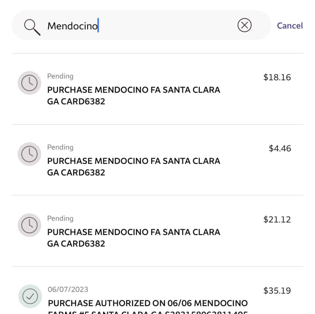This screenshot has width=315, height=314.
Task: Click the clock icon beside the $18.16 purchase
Action: click(29, 83)
